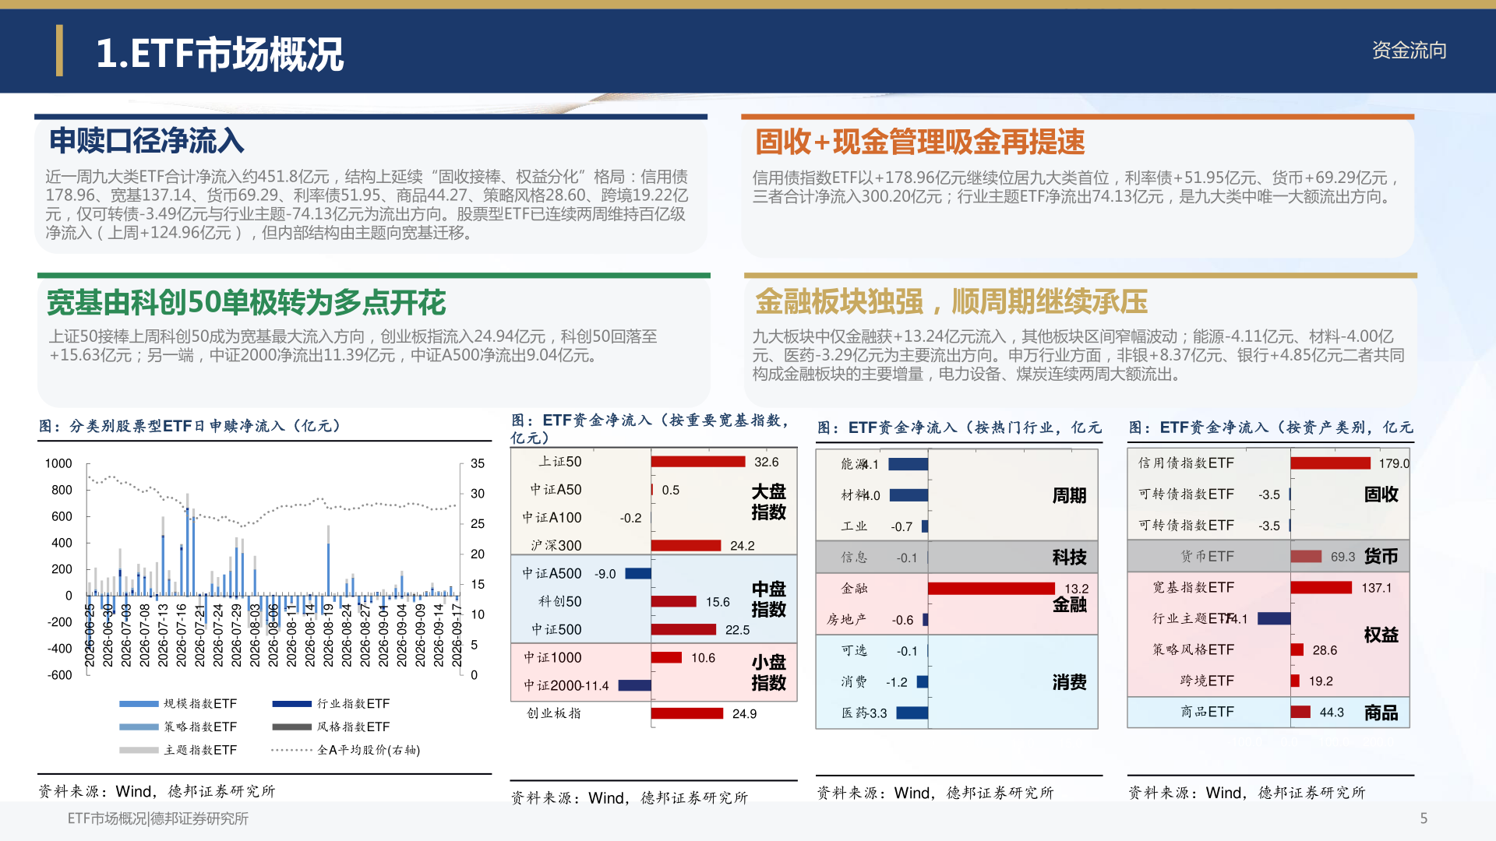Screen dimensions: 1496x841
Task: Click the 商品ETF value 44.3
Action: pos(1332,713)
